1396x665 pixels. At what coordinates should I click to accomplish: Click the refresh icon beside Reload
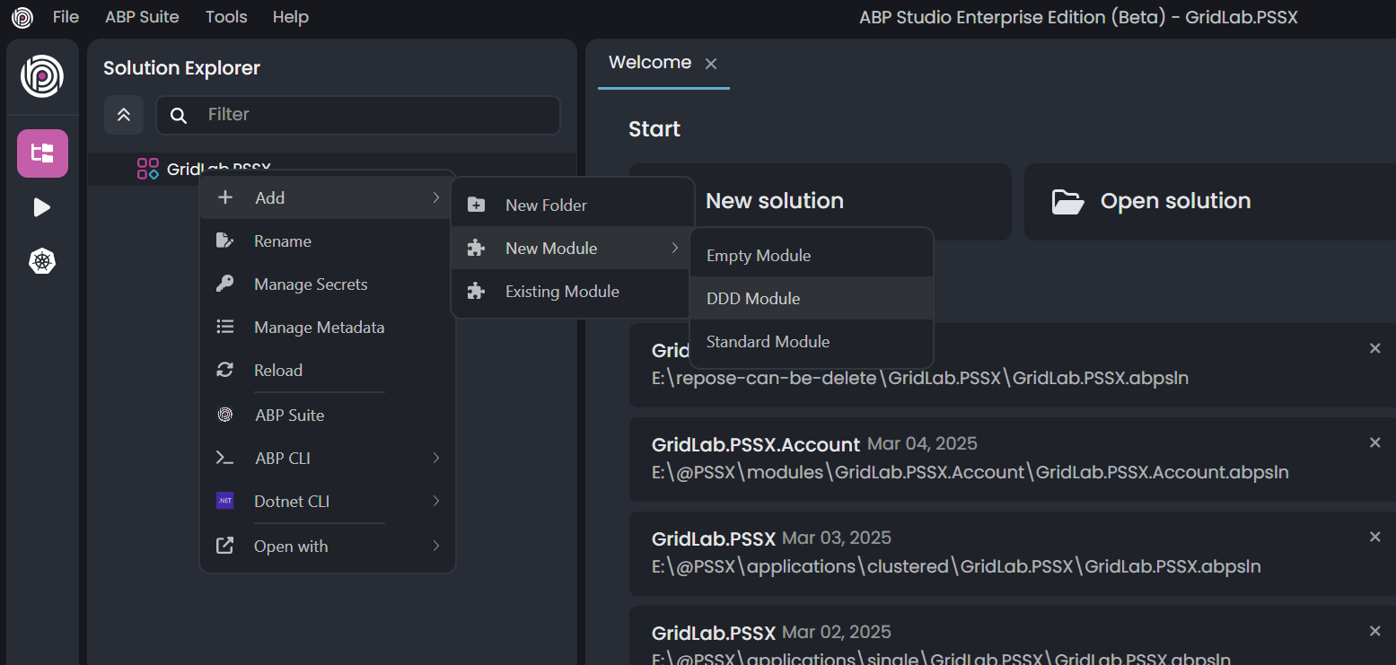click(x=225, y=370)
